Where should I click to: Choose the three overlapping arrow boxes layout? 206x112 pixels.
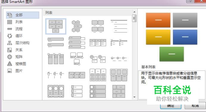pyautogui.click(x=77, y=75)
